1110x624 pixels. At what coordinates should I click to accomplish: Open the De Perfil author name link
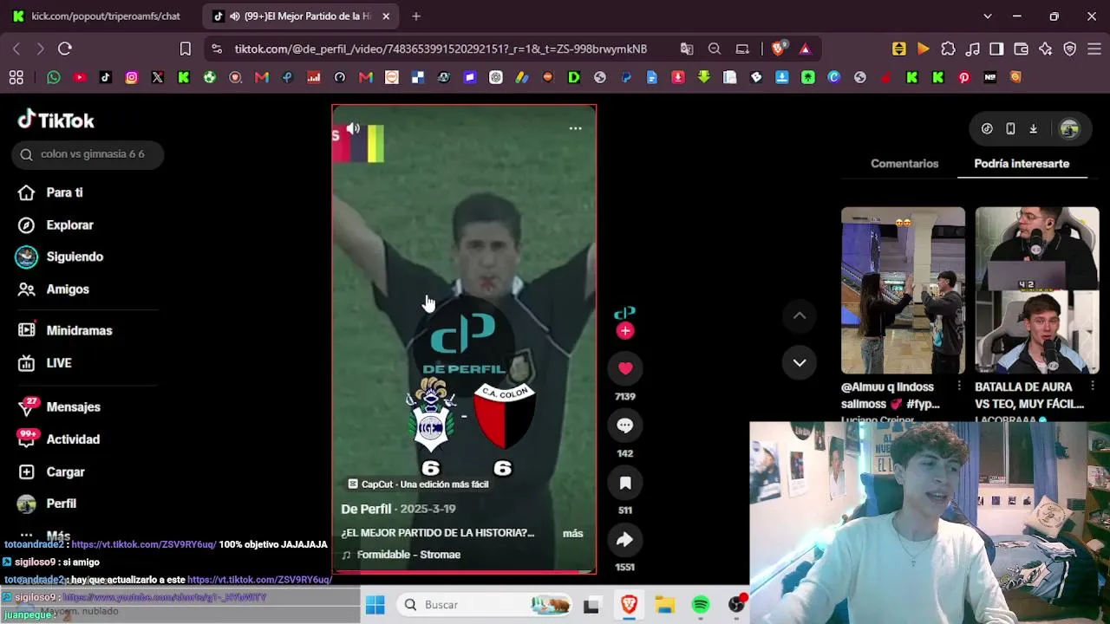point(366,509)
